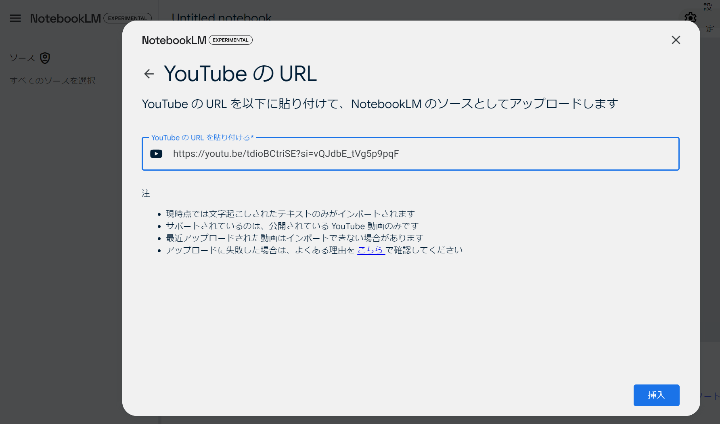The image size is (720, 424).
Task: Open settings gear in the background notebook
Action: click(x=690, y=17)
